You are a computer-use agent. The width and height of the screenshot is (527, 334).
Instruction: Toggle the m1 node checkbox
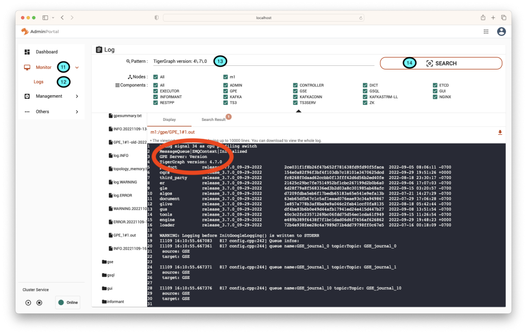click(225, 77)
